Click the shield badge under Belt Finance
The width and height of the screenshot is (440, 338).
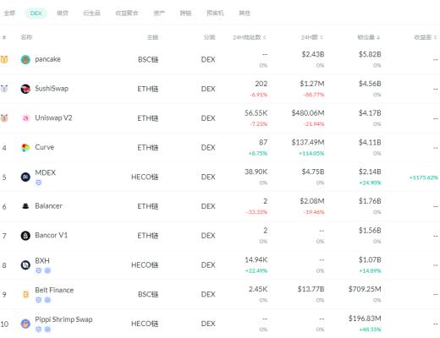pos(39,300)
